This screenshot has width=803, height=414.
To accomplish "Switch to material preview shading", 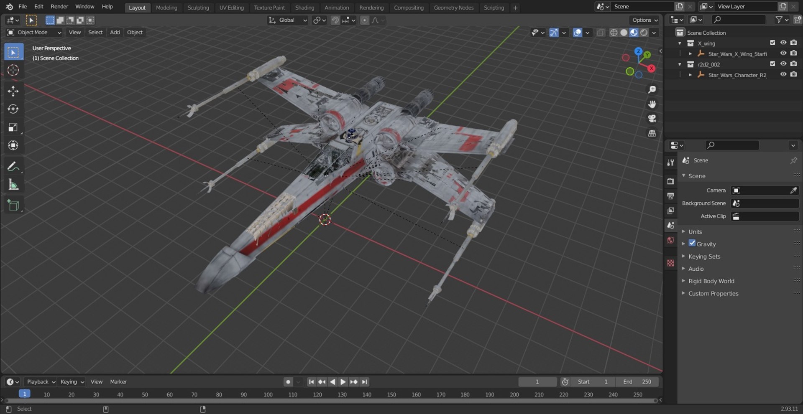I will pyautogui.click(x=634, y=33).
